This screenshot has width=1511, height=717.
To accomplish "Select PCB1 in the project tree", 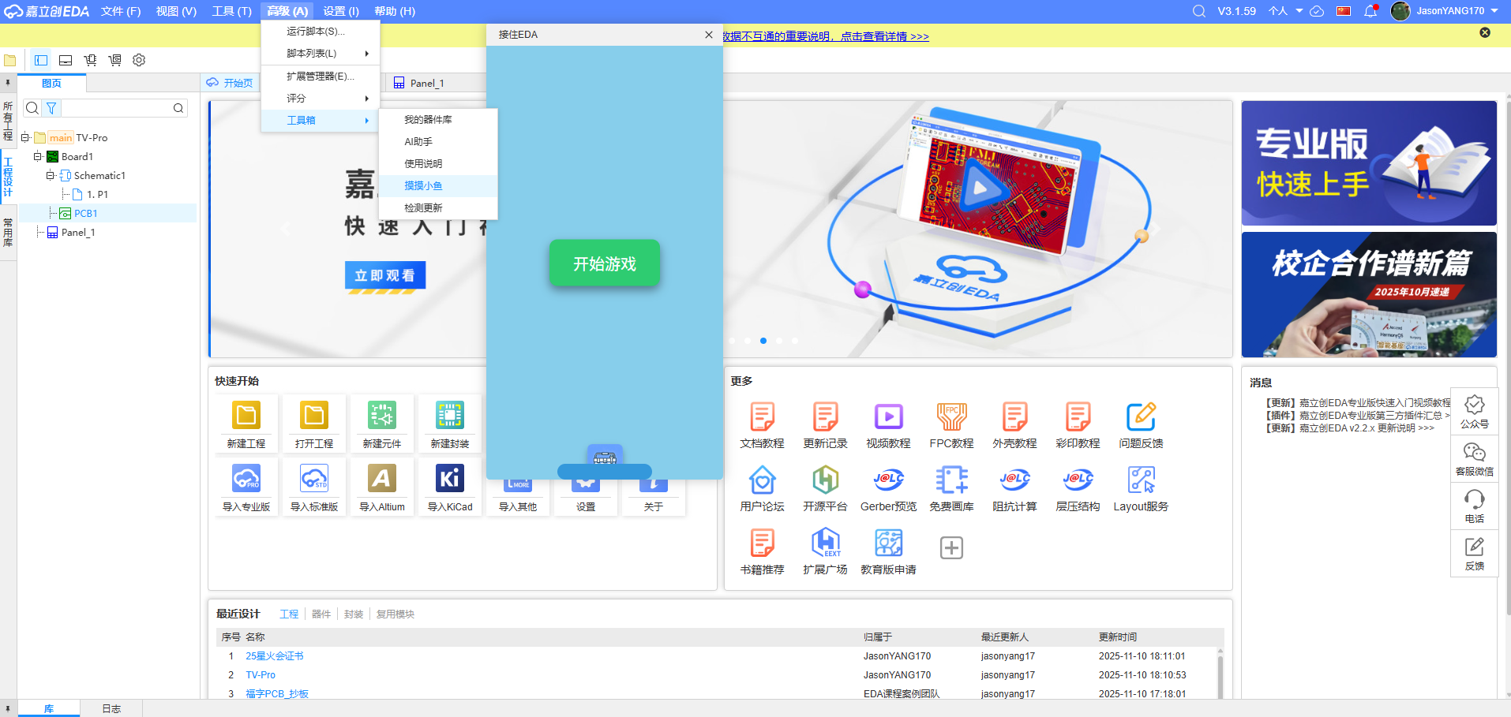I will [x=85, y=213].
